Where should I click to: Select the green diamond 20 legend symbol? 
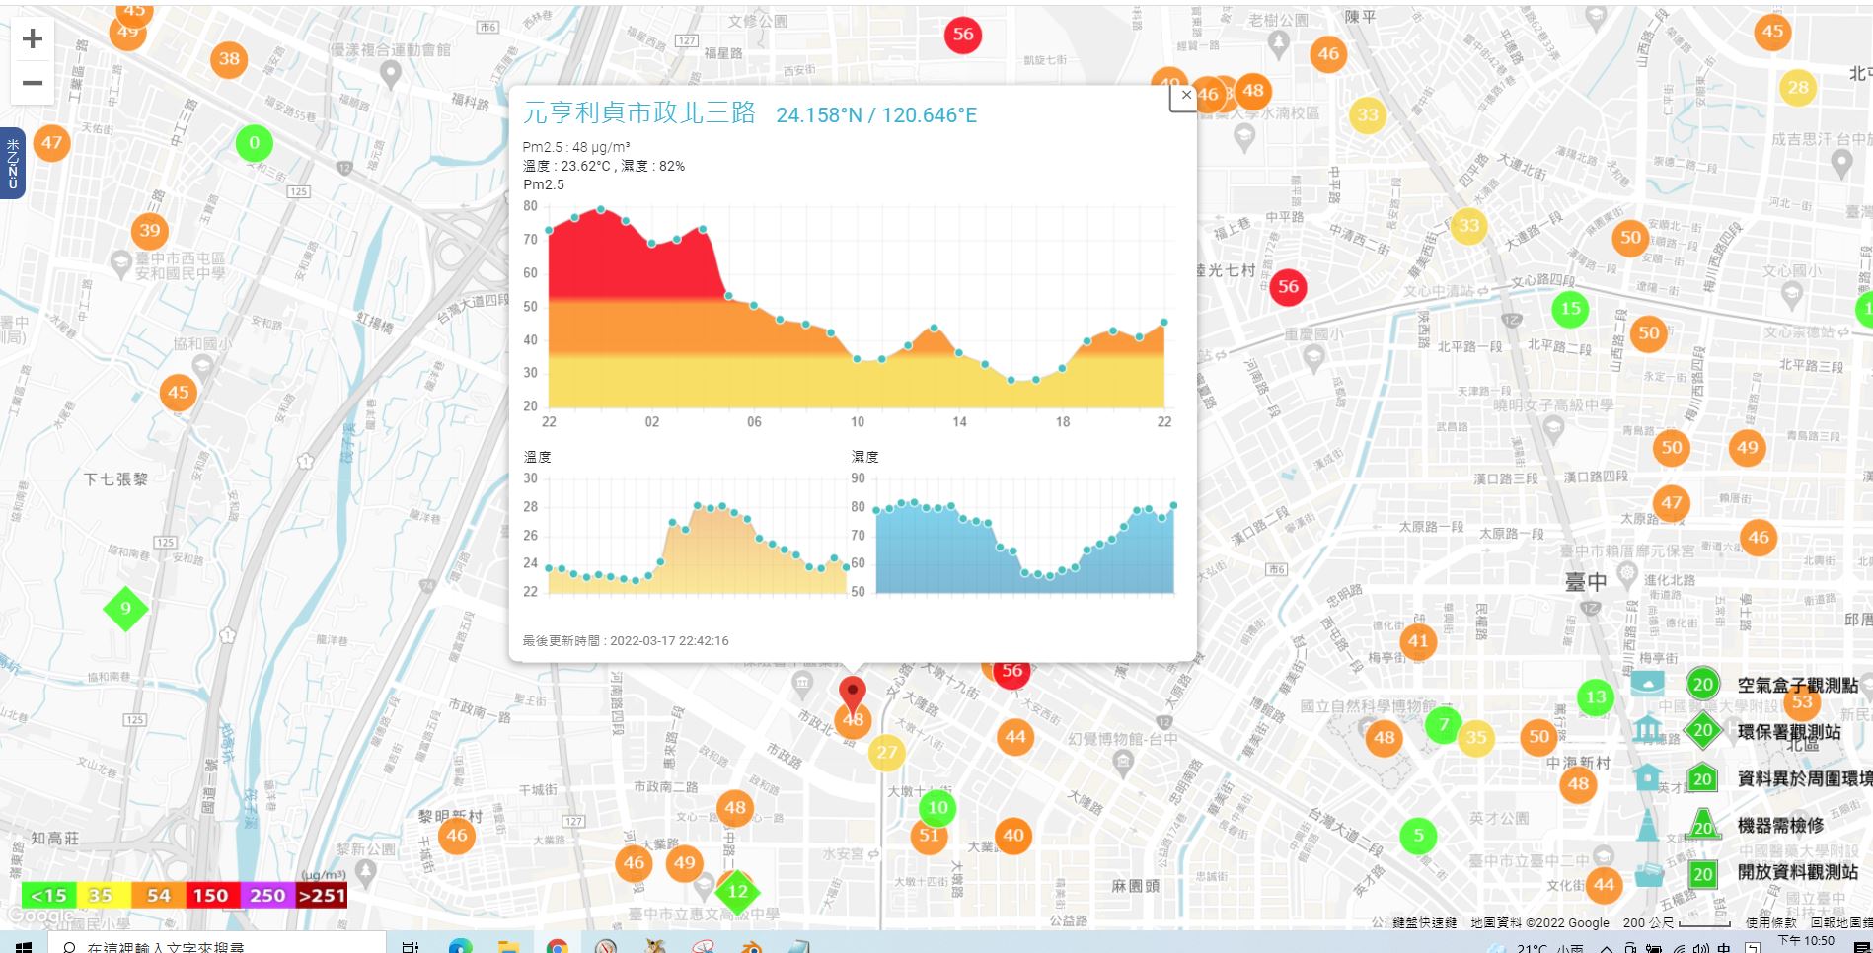pos(1702,731)
